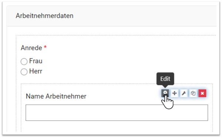This screenshot has height=138, width=222.
Task: Select the Move arrows icon
Action: point(174,93)
